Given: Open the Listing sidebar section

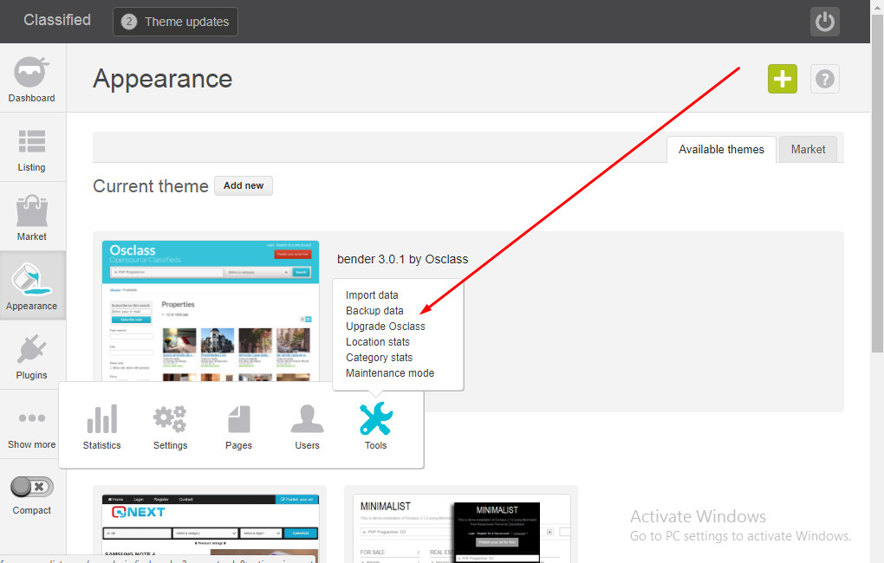Looking at the screenshot, I should pos(31,141).
